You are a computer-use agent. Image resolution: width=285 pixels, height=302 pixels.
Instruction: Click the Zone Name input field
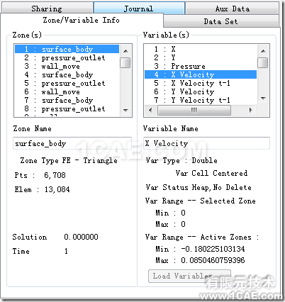72,143
